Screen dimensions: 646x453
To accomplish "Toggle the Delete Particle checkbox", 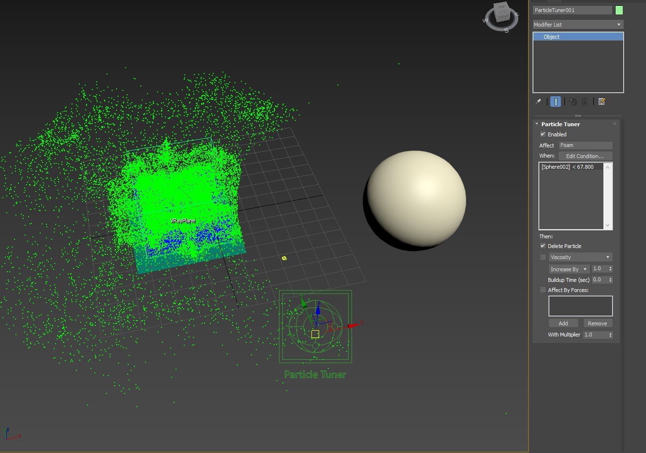I will point(543,246).
